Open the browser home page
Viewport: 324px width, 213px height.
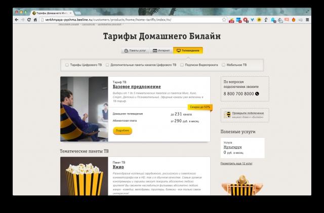tap(35, 20)
